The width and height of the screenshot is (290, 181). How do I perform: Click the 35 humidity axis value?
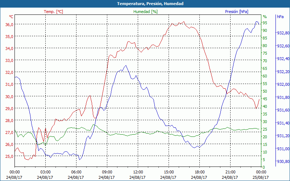pos(265,114)
